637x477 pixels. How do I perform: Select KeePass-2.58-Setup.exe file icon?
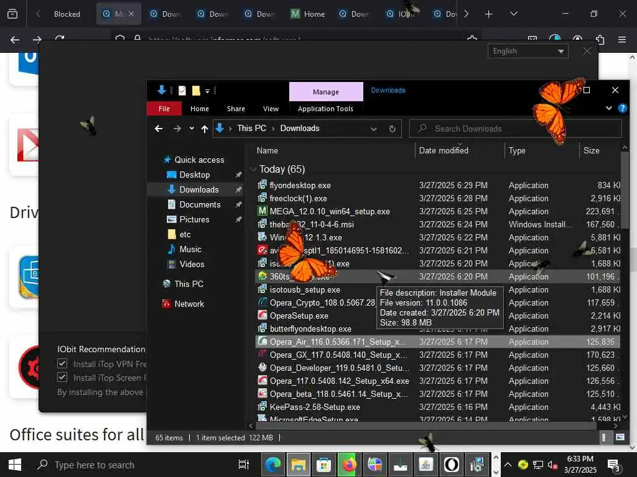[x=263, y=406]
